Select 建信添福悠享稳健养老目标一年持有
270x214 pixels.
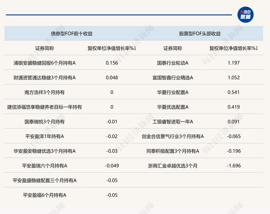(x=45, y=107)
